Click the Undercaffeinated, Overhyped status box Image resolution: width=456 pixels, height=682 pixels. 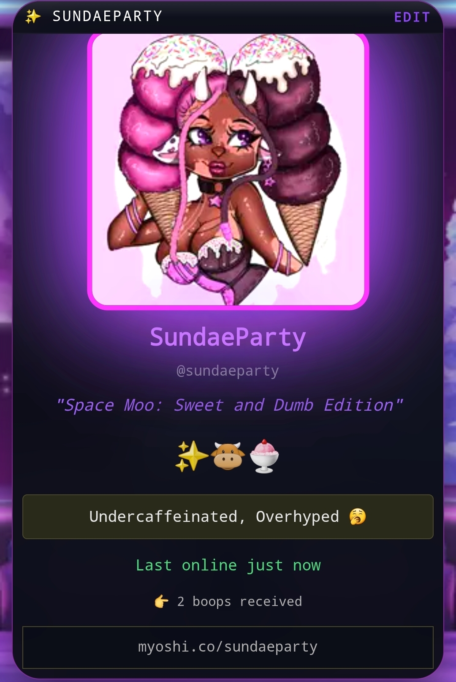pos(228,517)
